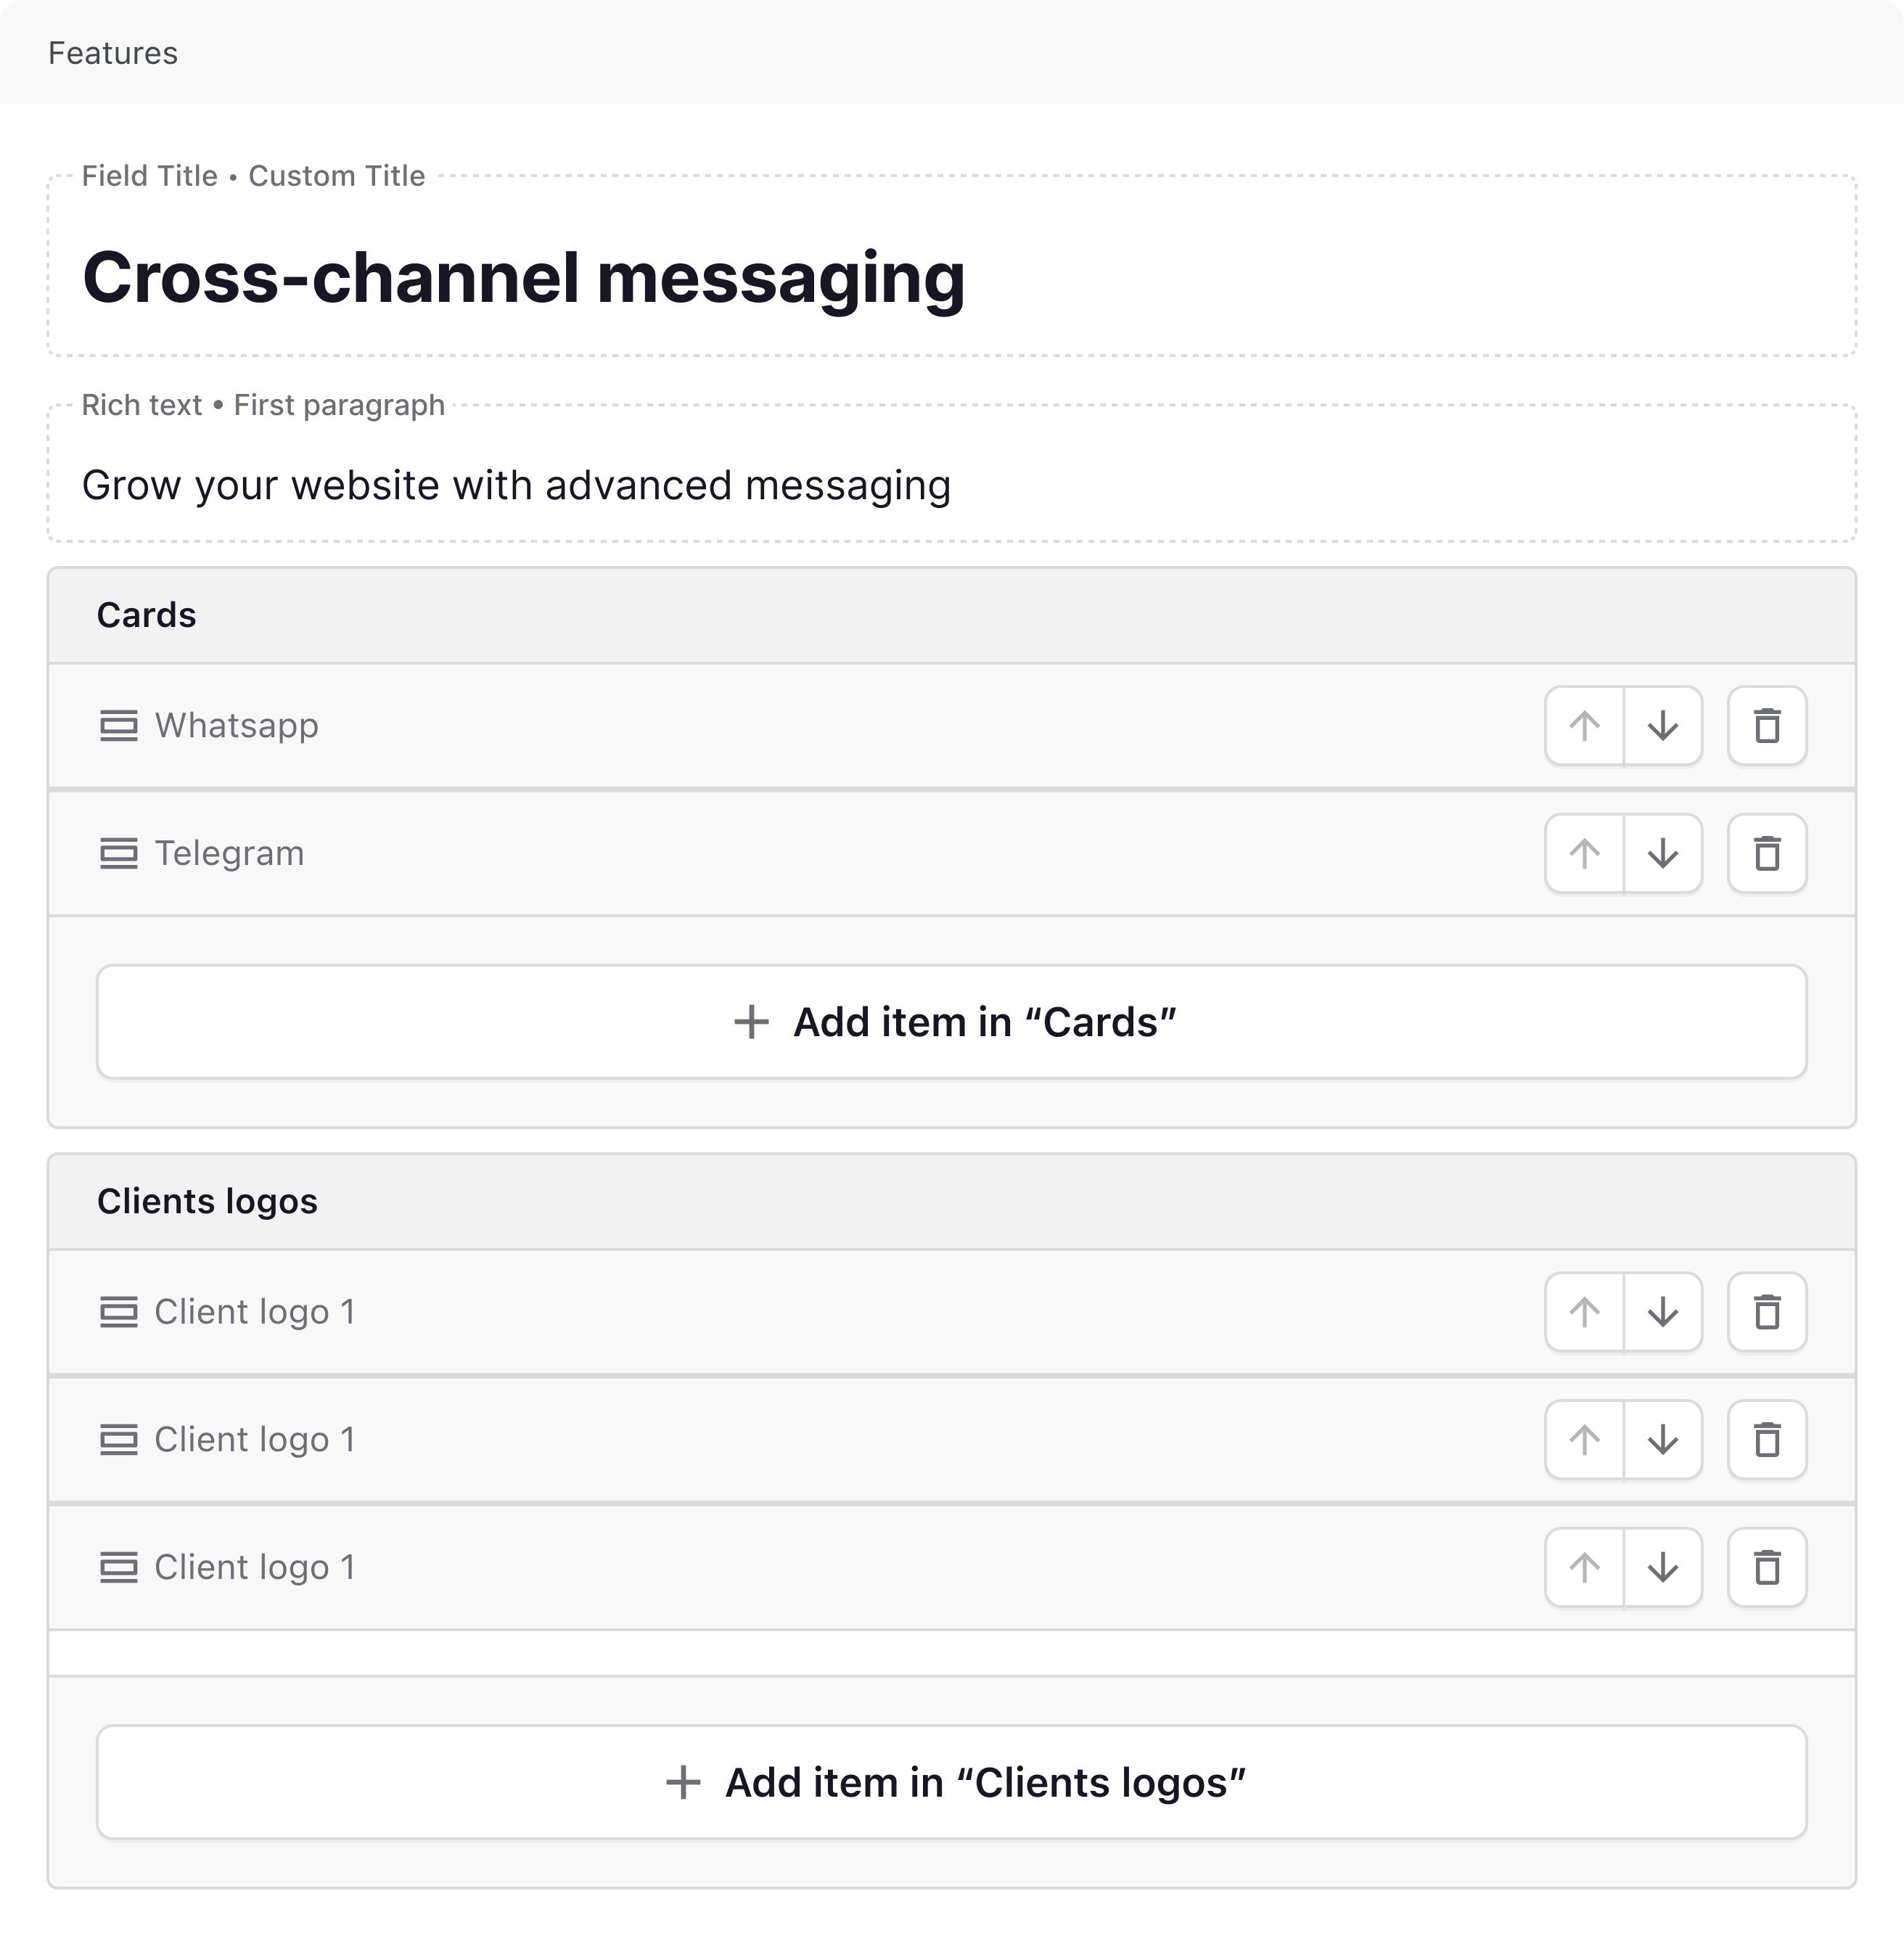This screenshot has width=1904, height=1936.
Task: Move Whatsapp card down
Action: coord(1662,725)
